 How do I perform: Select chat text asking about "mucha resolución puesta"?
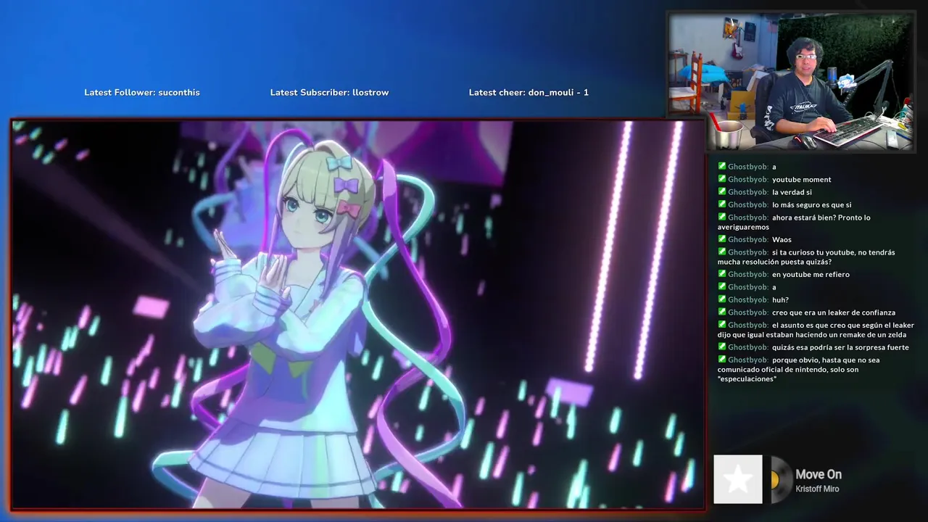[x=806, y=257]
